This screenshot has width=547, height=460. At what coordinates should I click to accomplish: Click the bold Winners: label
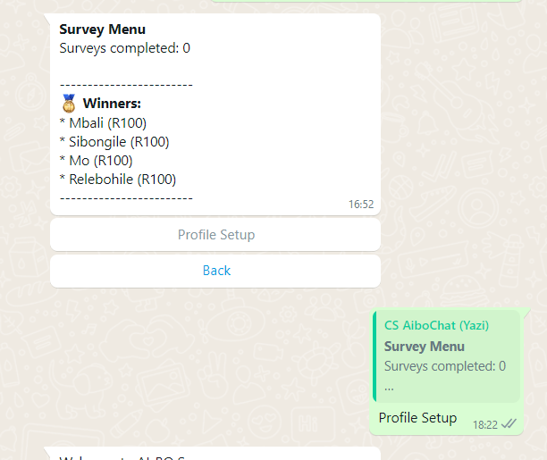pos(112,104)
